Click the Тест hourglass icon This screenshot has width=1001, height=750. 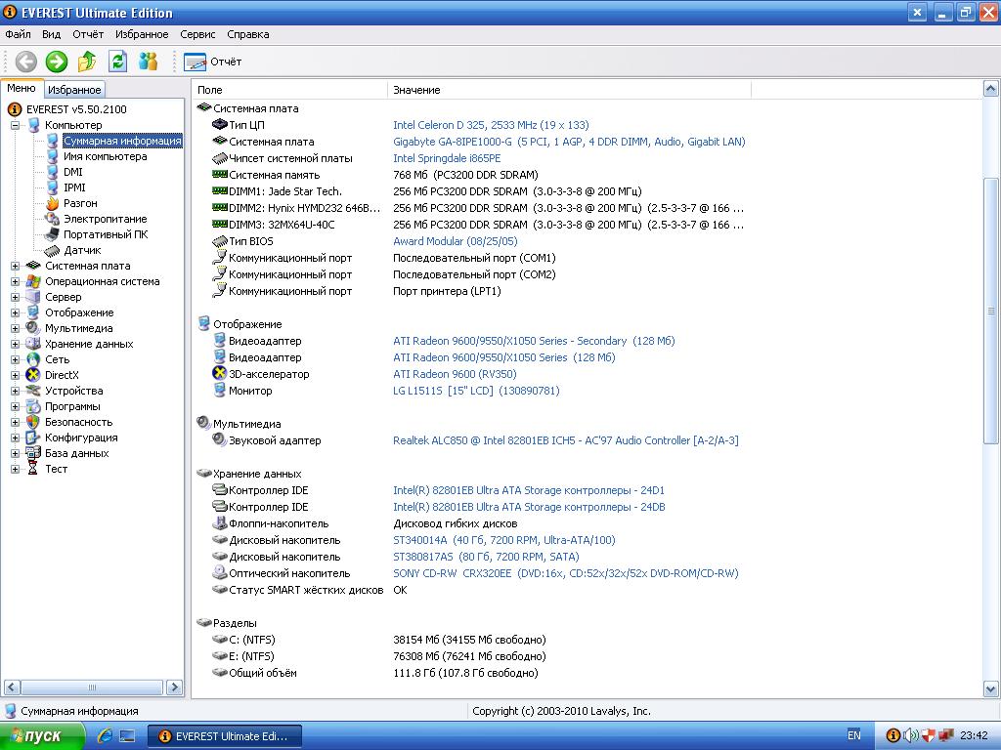(x=33, y=470)
